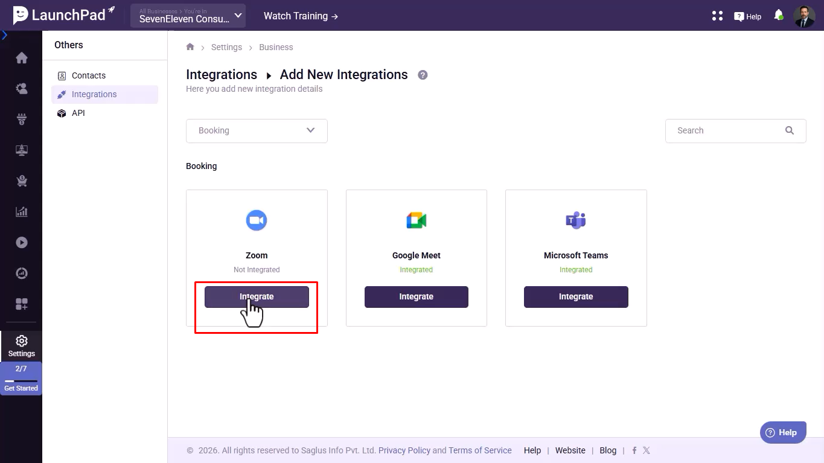The width and height of the screenshot is (824, 463).
Task: Open the bar chart reports icon
Action: click(x=22, y=212)
